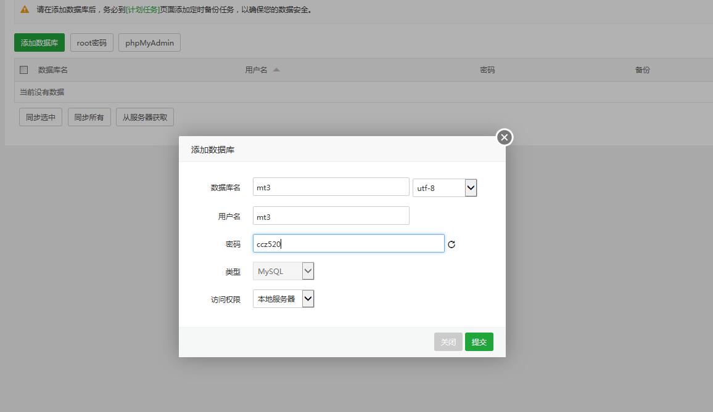Open the MySQL type dropdown
713x412 pixels.
[x=283, y=271]
